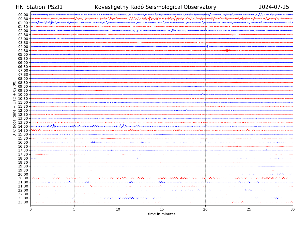Click the "time in minutes" axis label

pyautogui.click(x=162, y=214)
